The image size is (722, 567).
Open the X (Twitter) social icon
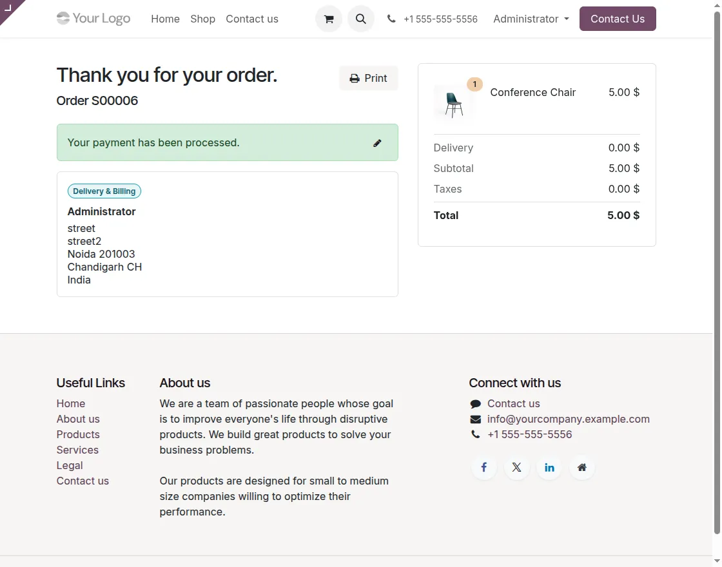(516, 468)
